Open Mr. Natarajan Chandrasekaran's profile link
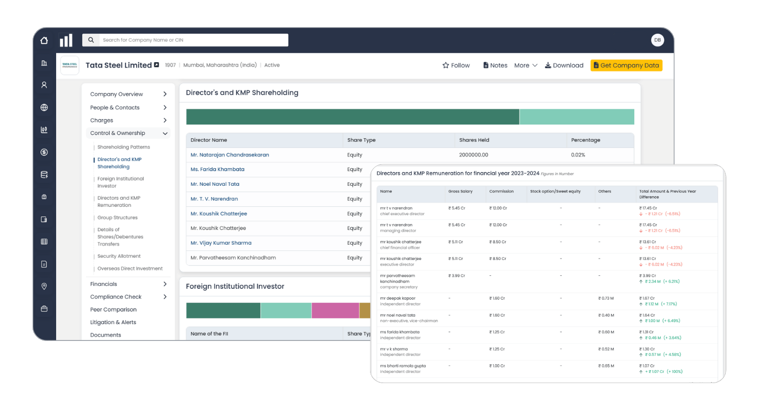 click(230, 155)
